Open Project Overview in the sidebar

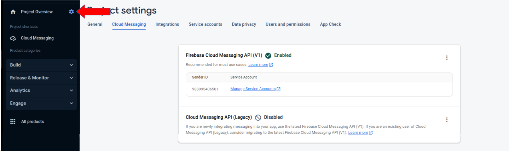pyautogui.click(x=37, y=12)
